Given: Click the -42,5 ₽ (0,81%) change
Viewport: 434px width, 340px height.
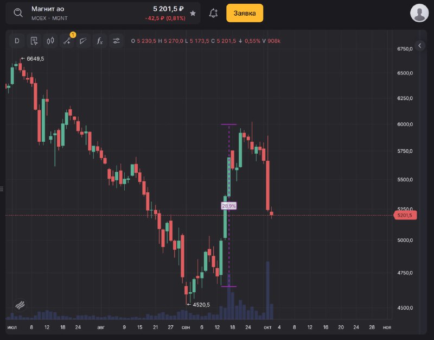Looking at the screenshot, I should click(165, 18).
